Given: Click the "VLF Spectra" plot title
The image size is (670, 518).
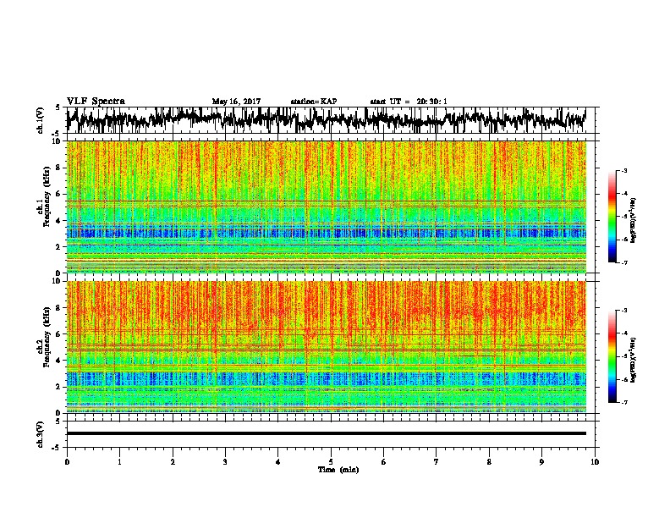Looking at the screenshot, I should tap(96, 102).
